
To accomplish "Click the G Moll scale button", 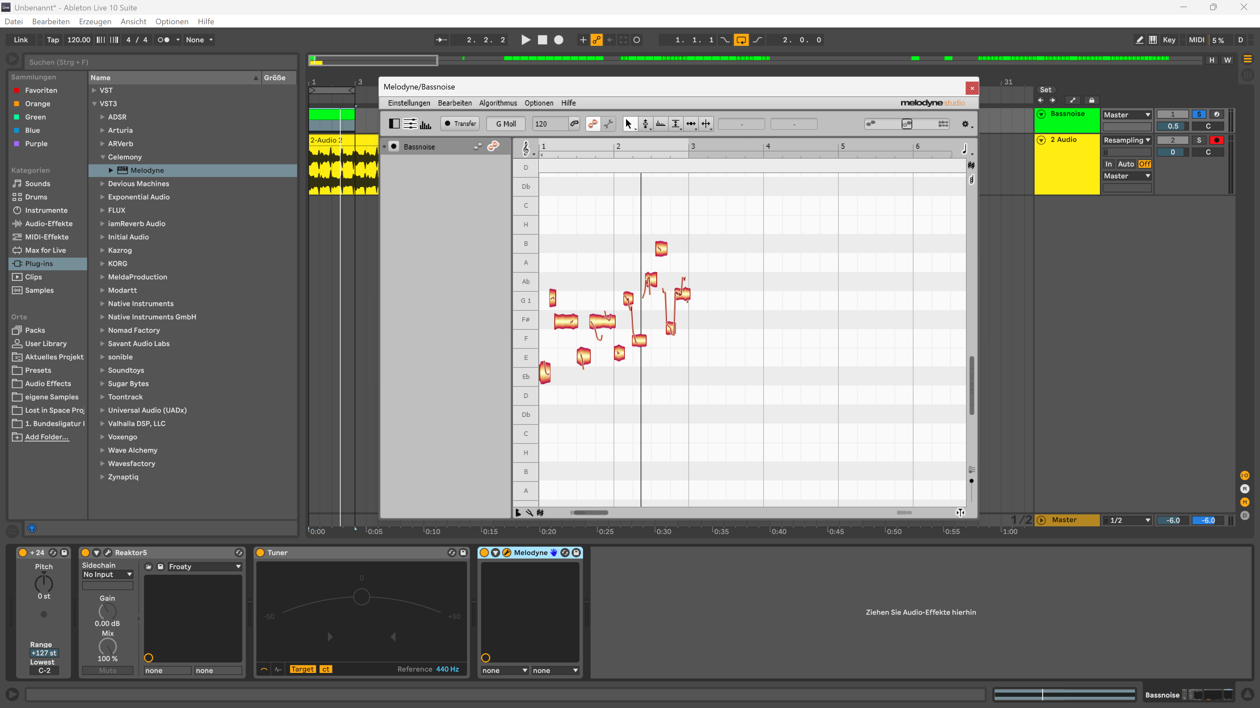I will [506, 124].
